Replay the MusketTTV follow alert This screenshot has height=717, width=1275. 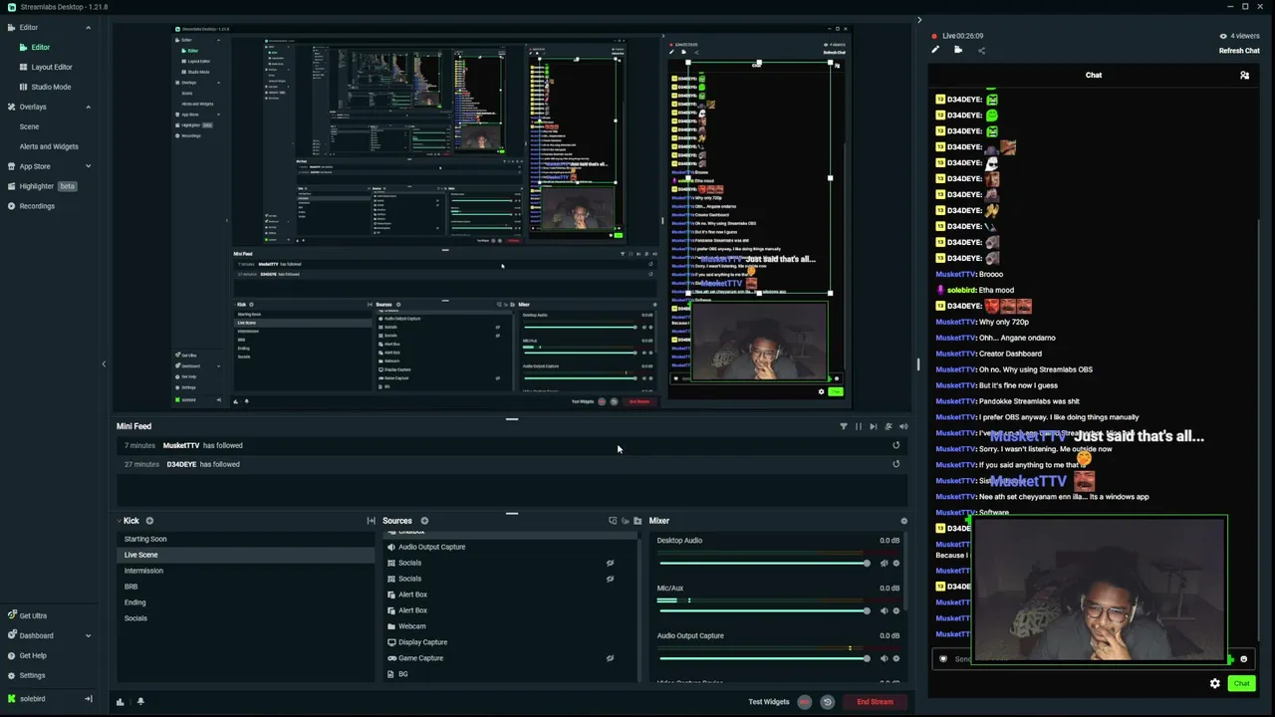coord(895,445)
